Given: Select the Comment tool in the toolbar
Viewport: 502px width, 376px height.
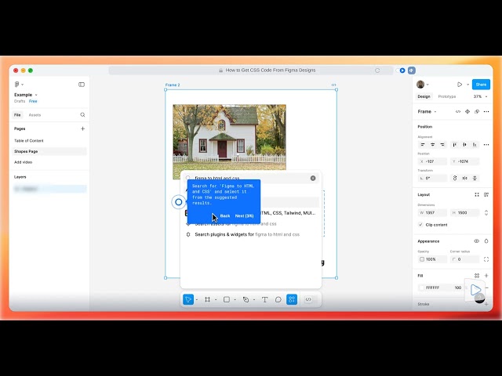Looking at the screenshot, I should [x=278, y=299].
